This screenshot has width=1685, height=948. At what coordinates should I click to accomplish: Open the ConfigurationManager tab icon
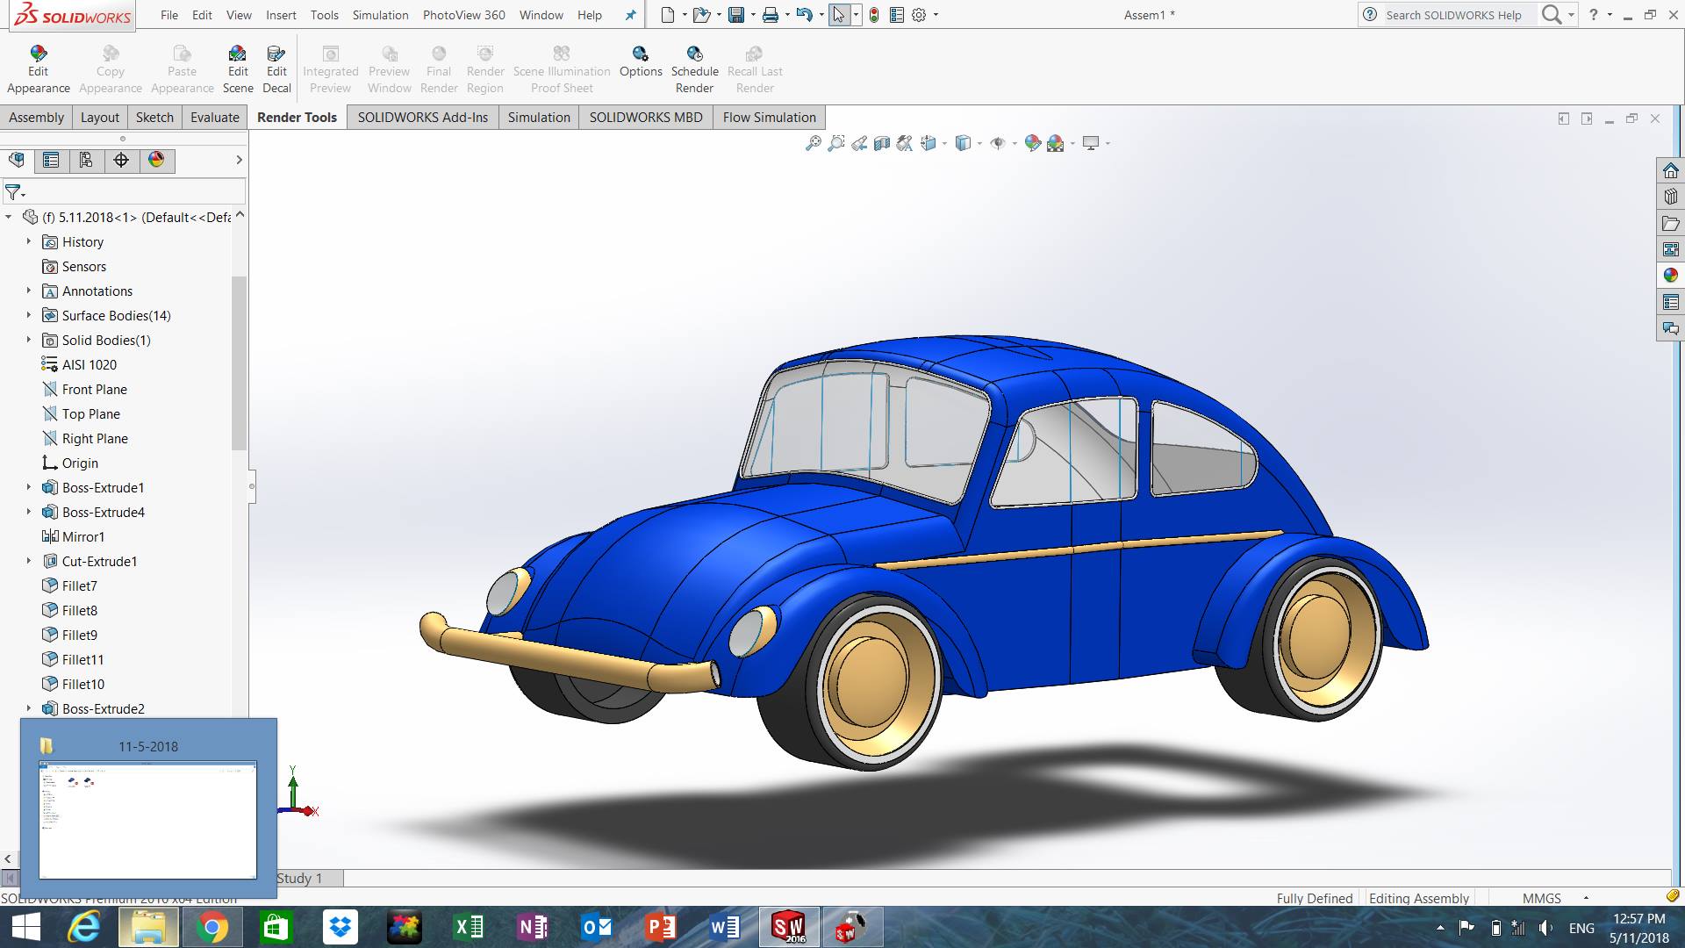click(86, 160)
